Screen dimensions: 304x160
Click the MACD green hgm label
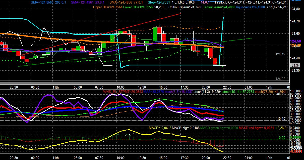[219, 128]
